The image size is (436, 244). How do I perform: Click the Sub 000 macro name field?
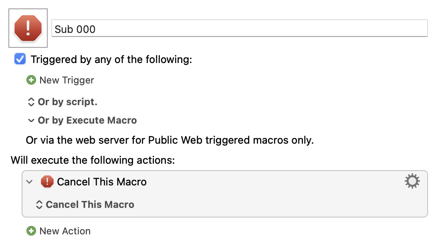(239, 28)
